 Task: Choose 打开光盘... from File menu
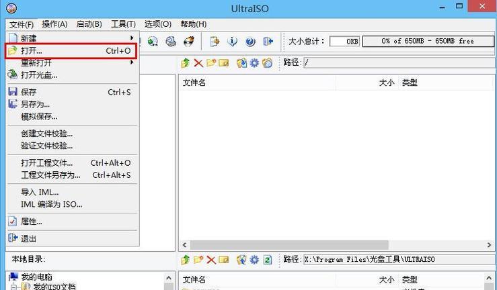tap(72, 75)
